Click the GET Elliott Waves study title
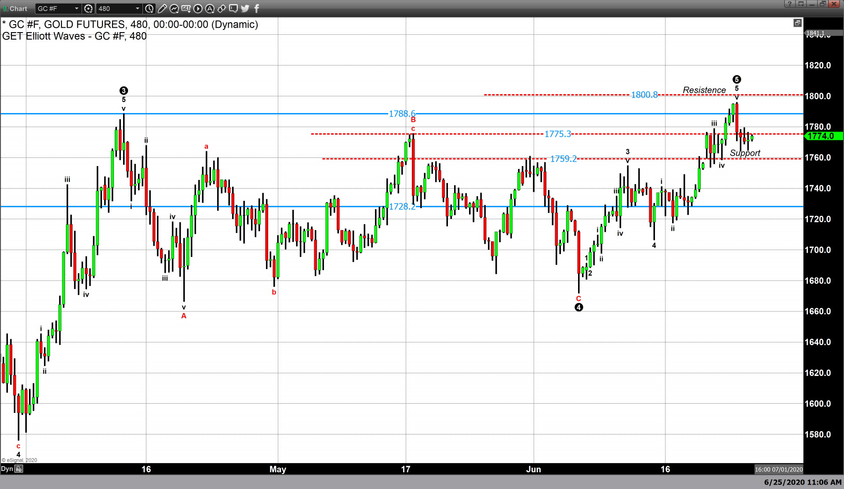 74,36
